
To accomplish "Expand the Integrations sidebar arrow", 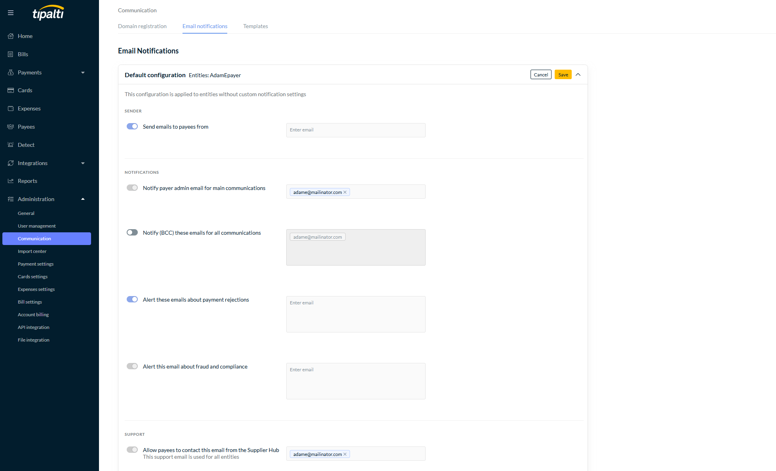I will [x=83, y=163].
